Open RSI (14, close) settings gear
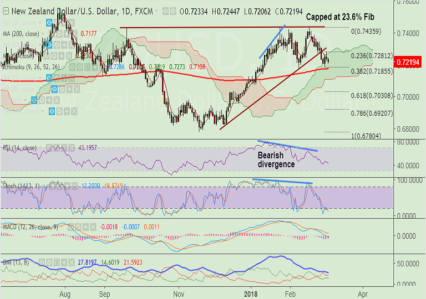This screenshot has width=426, height=299. click(x=57, y=148)
